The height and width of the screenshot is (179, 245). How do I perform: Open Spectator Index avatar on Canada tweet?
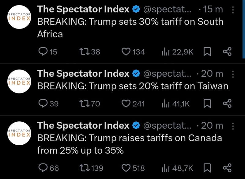coord(19,133)
